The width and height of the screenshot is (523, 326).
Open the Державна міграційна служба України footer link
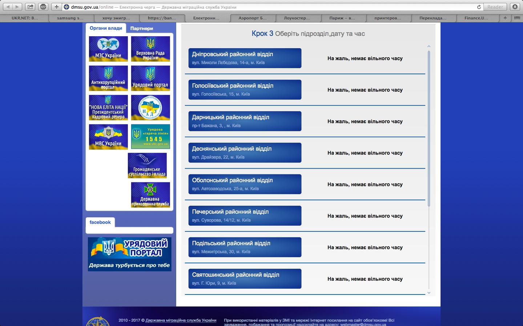point(181,320)
